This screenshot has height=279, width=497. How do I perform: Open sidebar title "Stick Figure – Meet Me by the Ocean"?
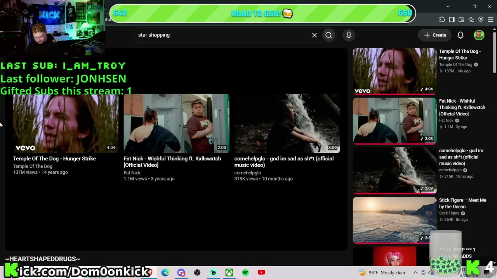coord(462,203)
